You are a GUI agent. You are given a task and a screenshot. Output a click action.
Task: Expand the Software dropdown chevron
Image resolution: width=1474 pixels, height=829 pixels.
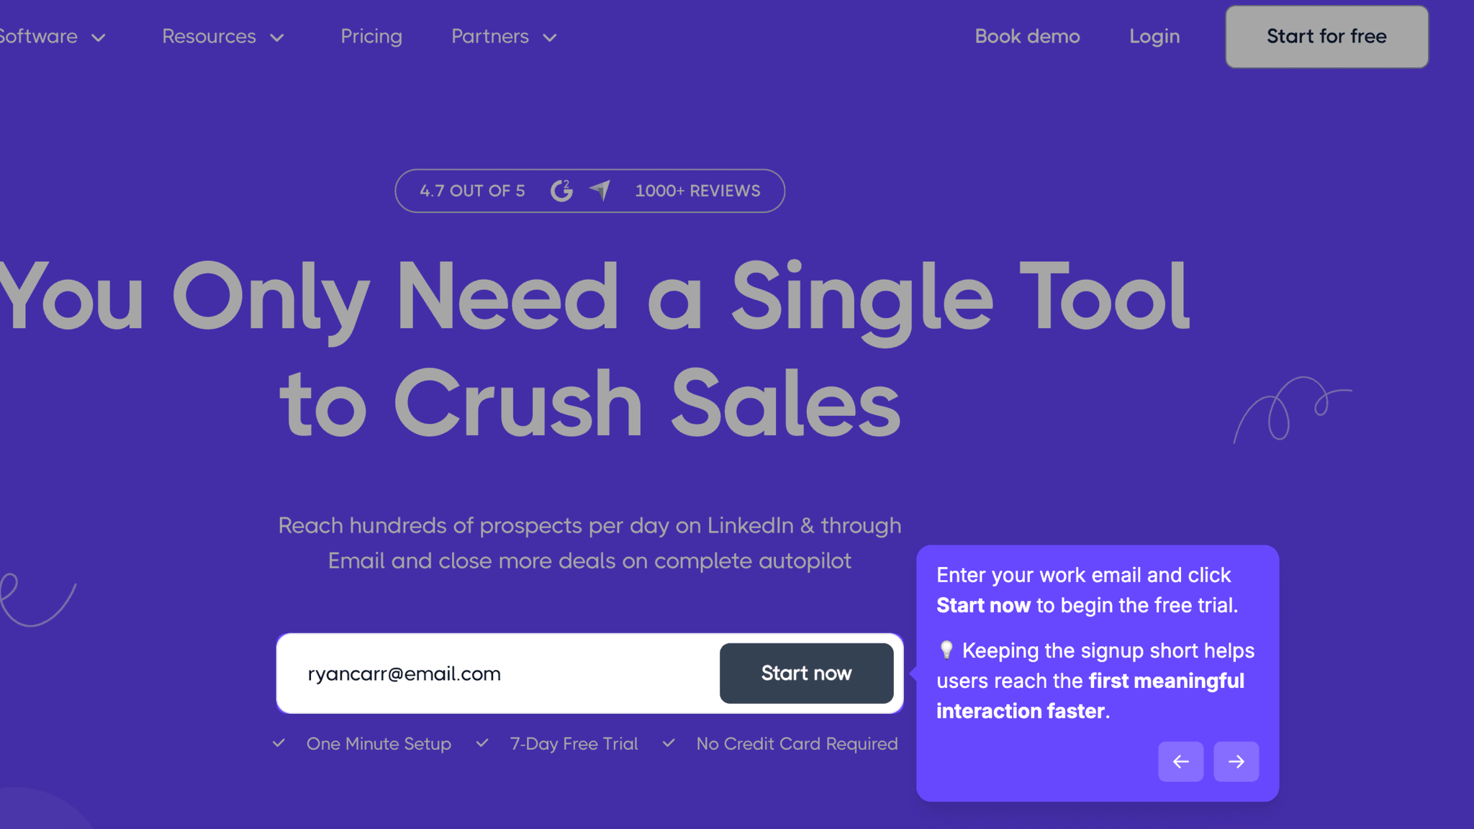(99, 37)
